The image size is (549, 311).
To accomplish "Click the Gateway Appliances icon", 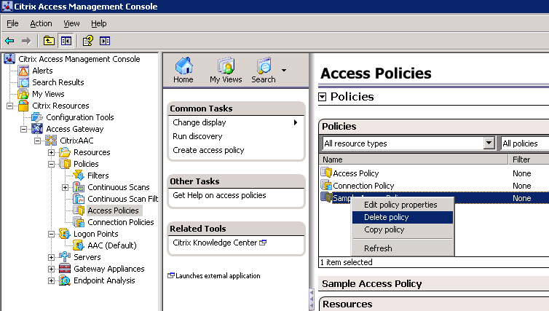I will (65, 269).
